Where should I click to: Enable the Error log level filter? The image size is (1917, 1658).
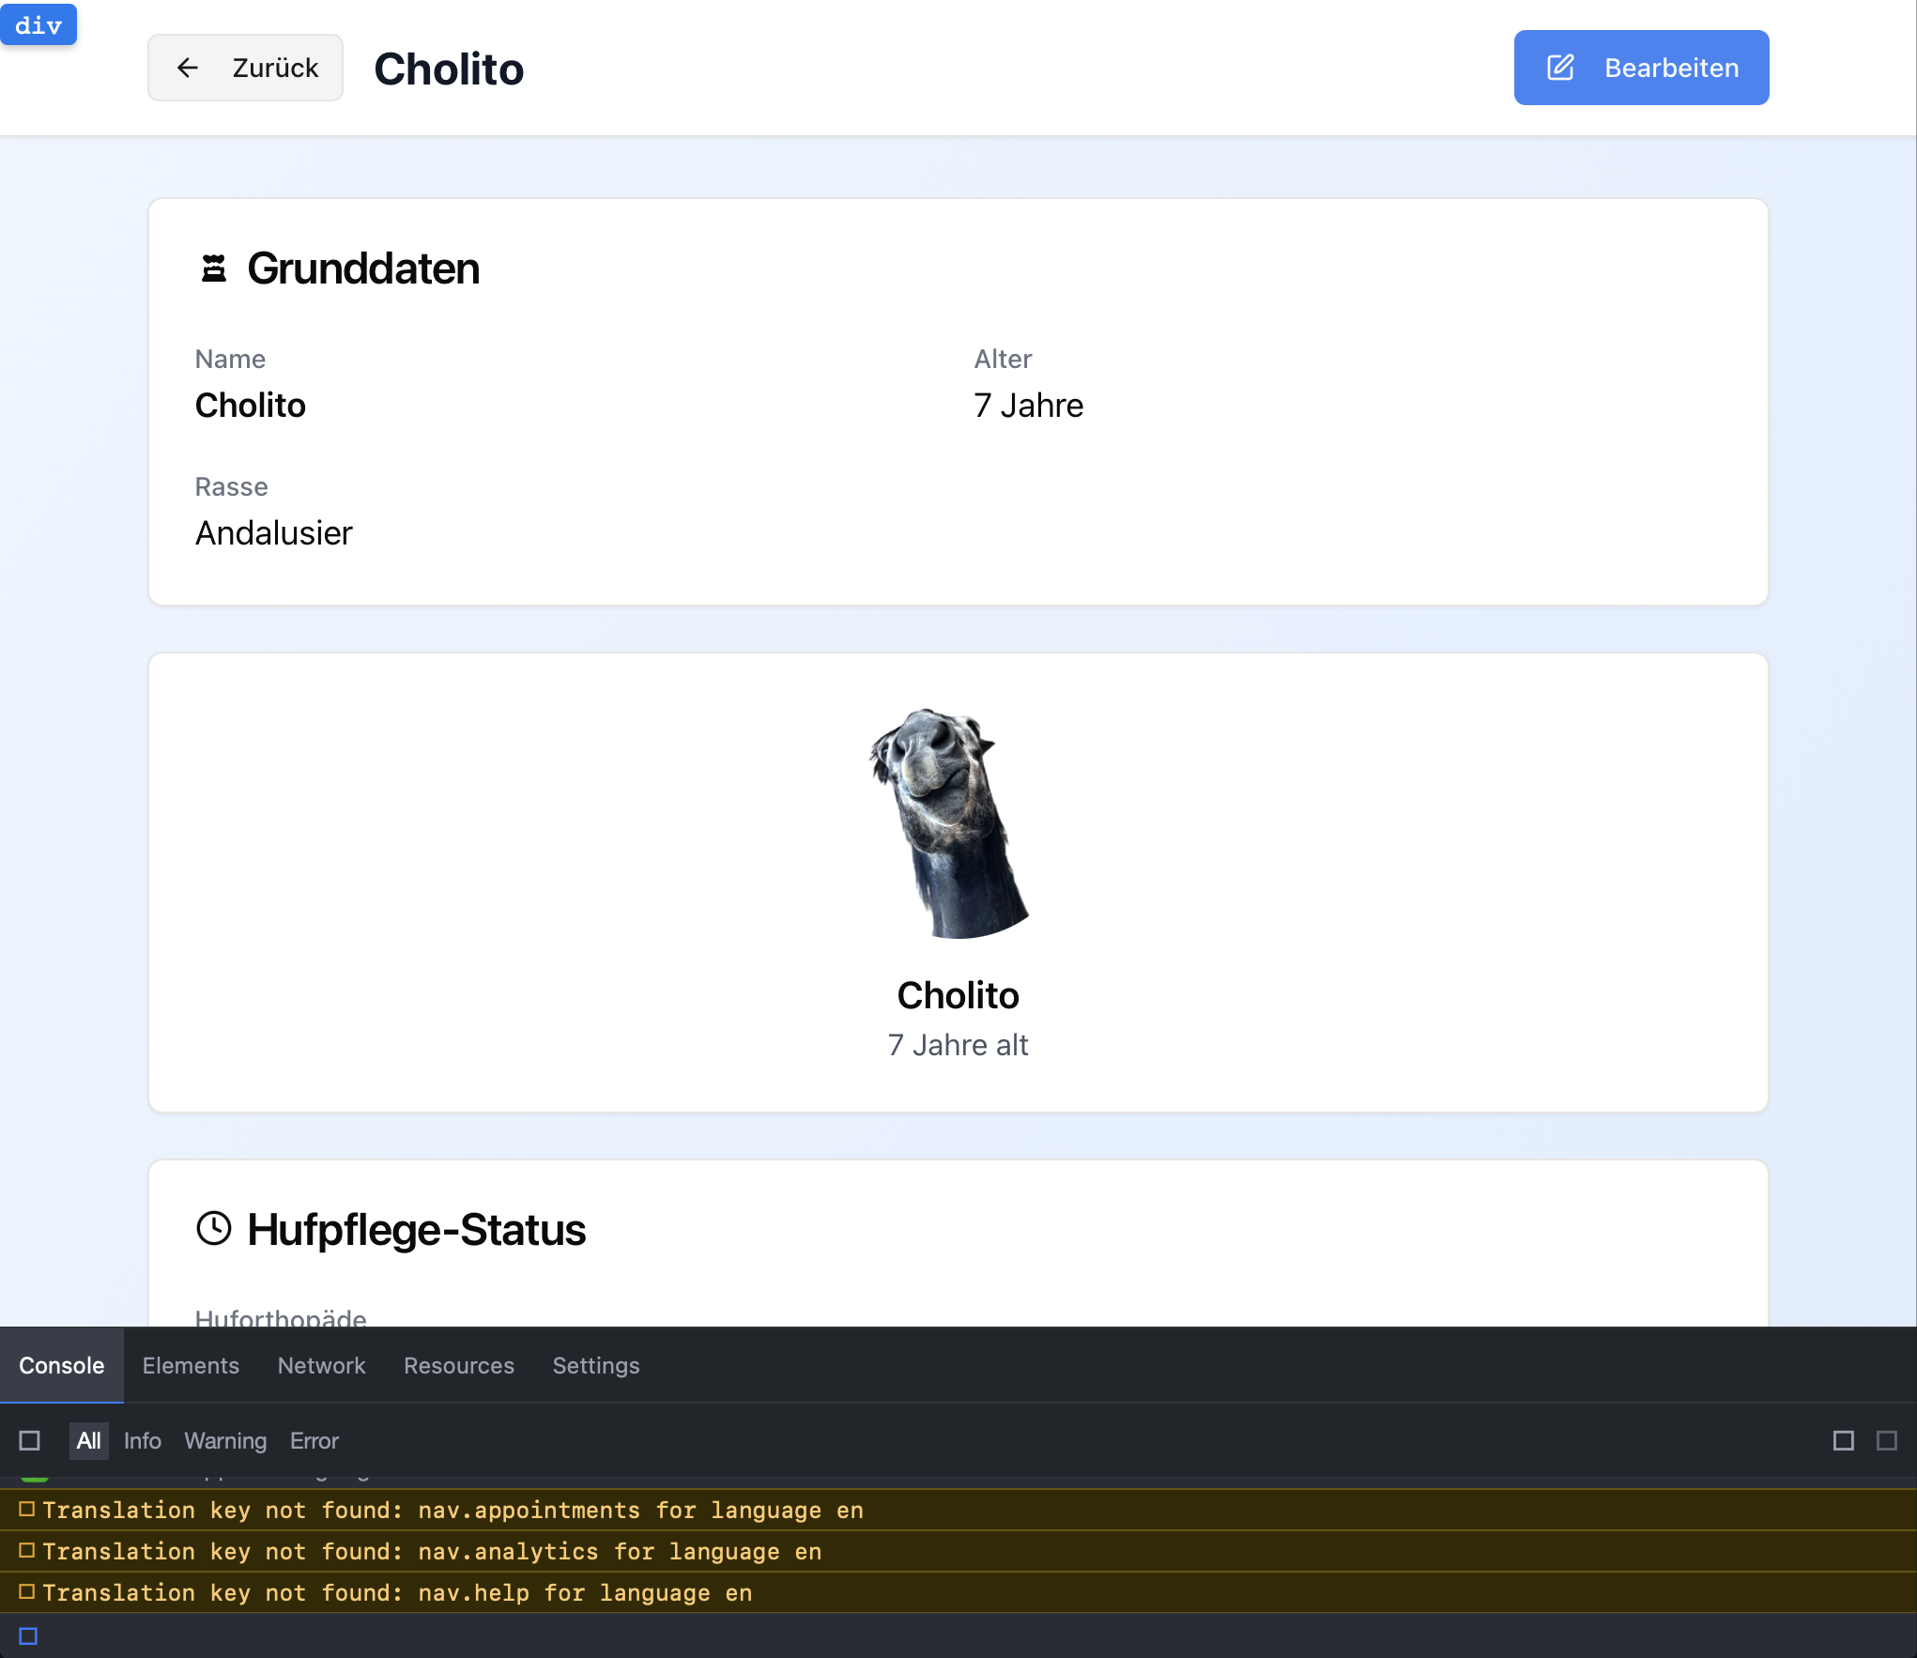point(314,1440)
